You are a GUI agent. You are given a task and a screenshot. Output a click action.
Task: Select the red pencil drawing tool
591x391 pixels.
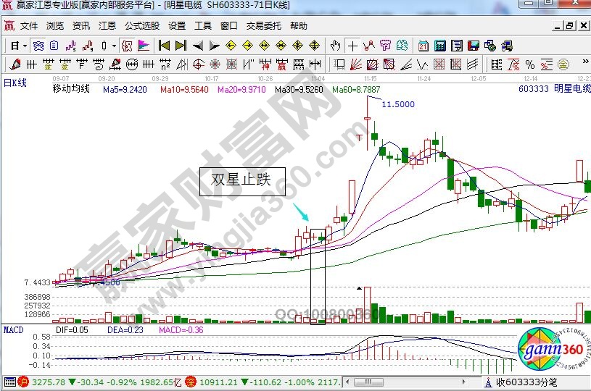16,64
